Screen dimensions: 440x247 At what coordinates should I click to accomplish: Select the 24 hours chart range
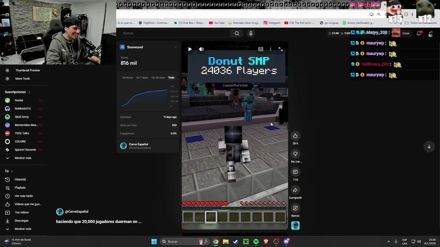[x=128, y=78]
